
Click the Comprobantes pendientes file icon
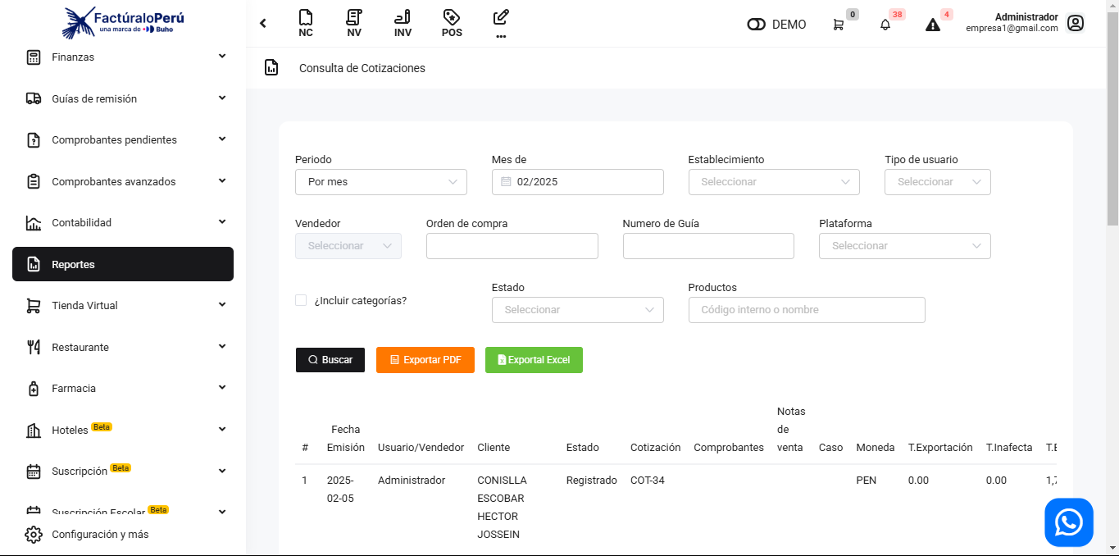pos(34,139)
